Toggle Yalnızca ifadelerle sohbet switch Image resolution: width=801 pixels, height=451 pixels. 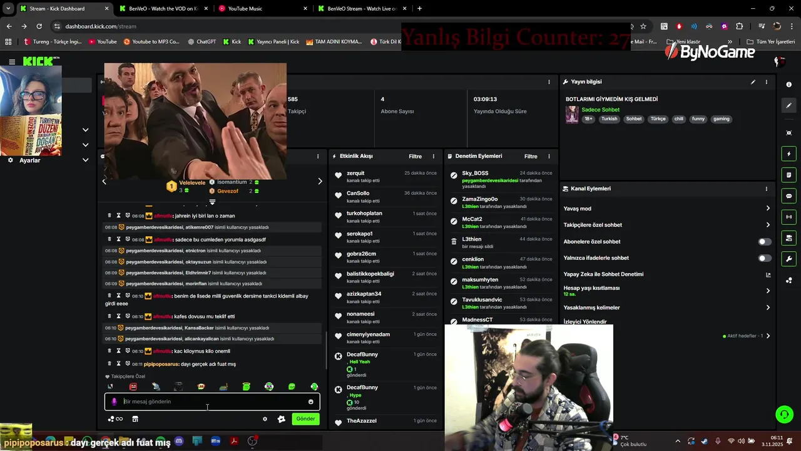click(x=765, y=258)
